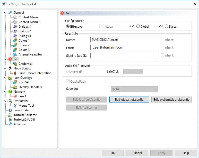The width and height of the screenshot is (199, 158).
Task: Select the Local config source radio
Action: click(x=104, y=26)
